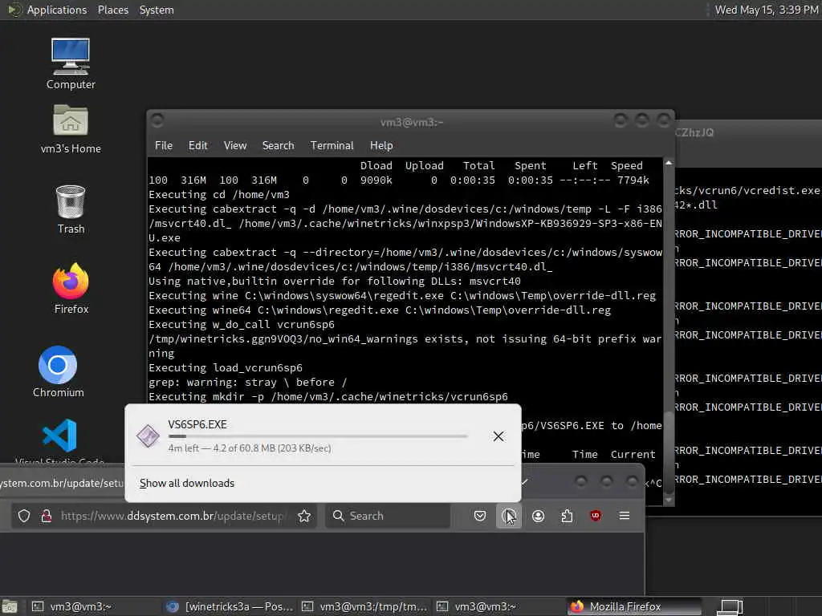
Task: Open Save to Pocket in Firefox toolbar
Action: coord(480,516)
